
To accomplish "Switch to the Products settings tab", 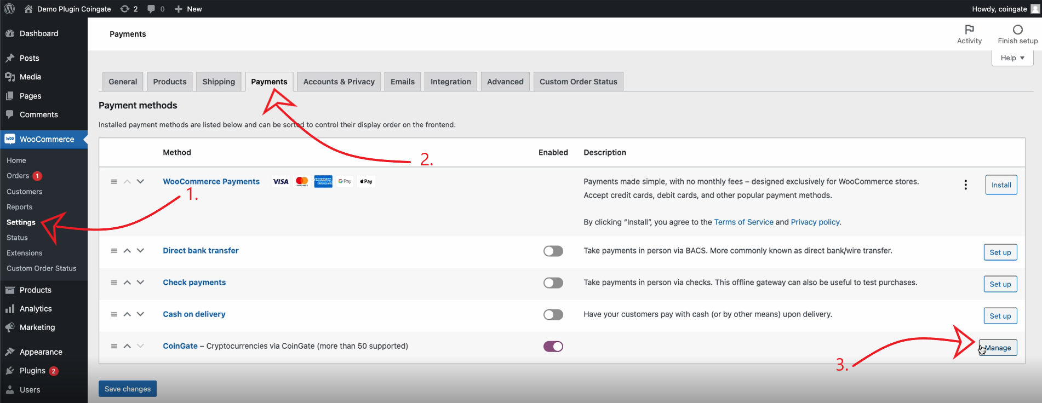I will click(x=170, y=82).
